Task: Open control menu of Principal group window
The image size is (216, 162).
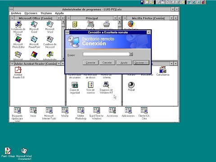Action: [68, 18]
